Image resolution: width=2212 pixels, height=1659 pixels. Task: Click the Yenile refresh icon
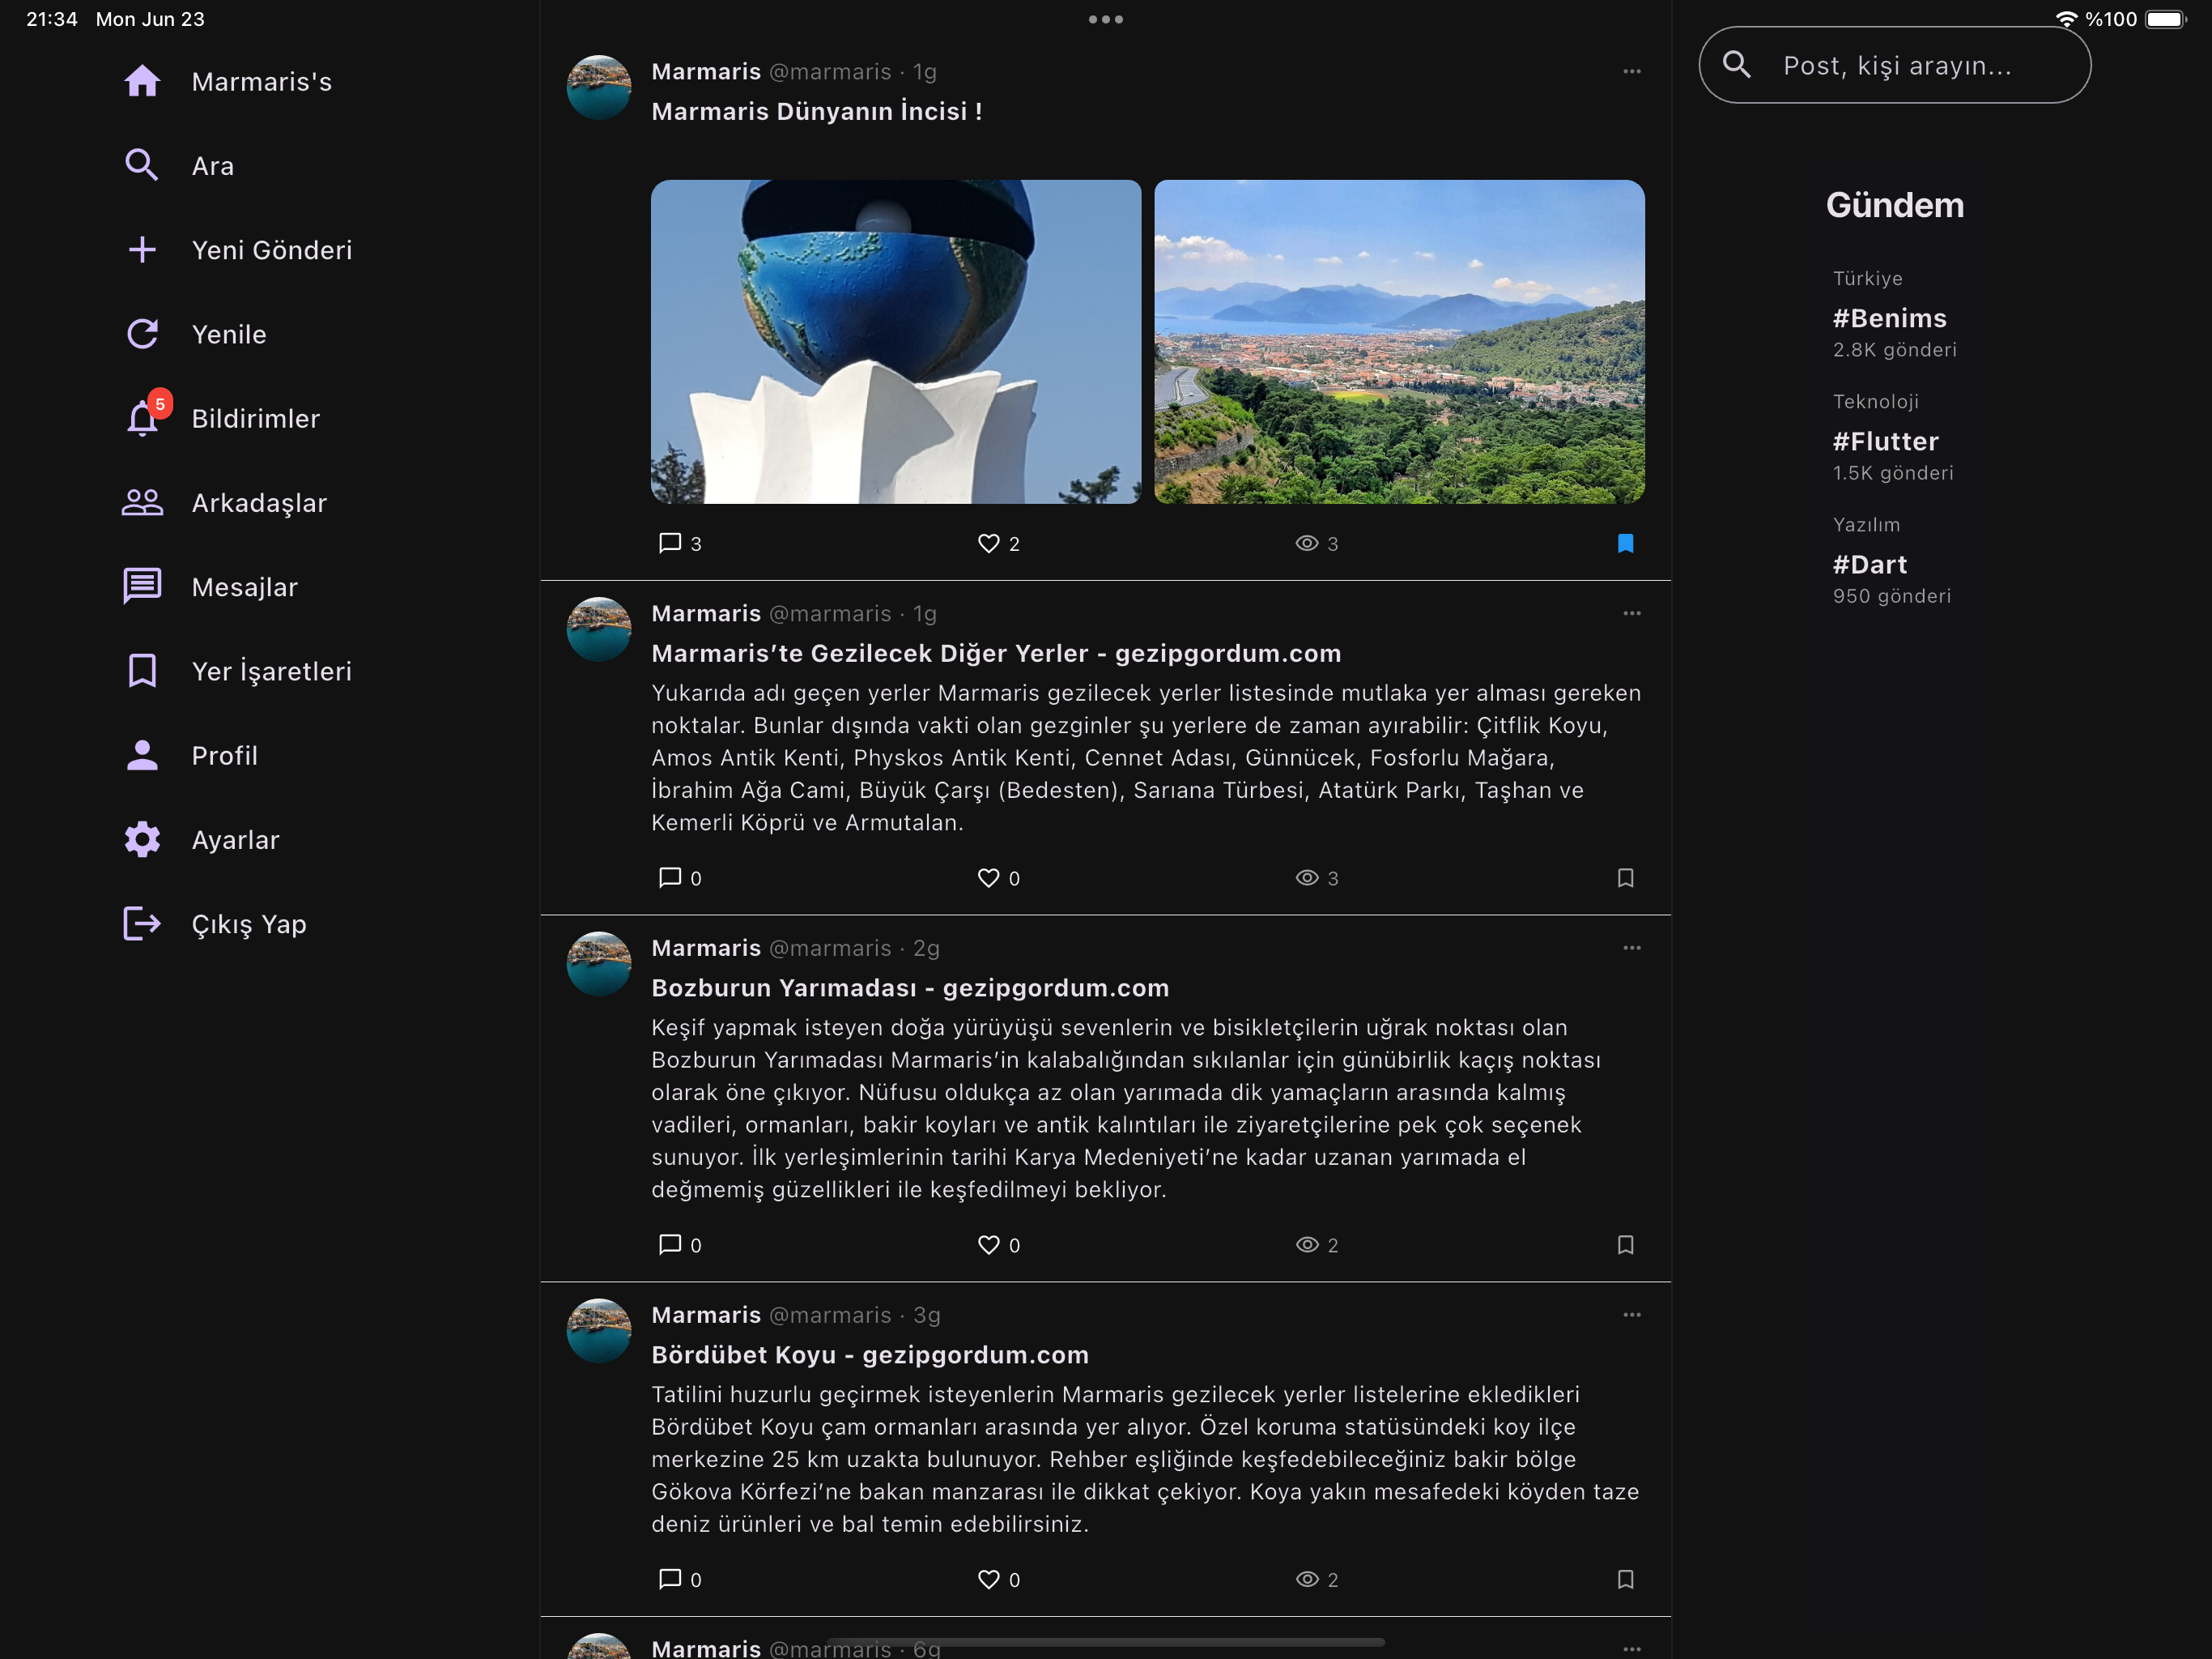(x=142, y=335)
